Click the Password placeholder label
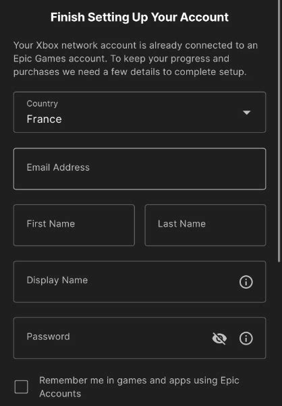This screenshot has height=406, width=282. click(49, 337)
